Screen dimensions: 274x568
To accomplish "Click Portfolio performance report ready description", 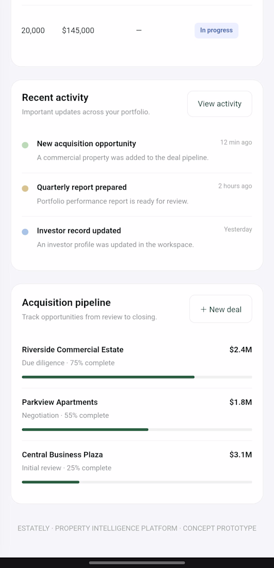I will [x=112, y=201].
